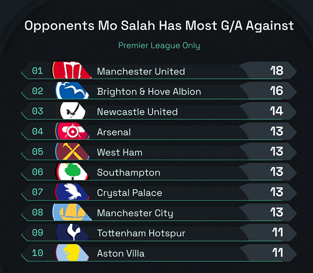Click the Brighton & Hove Albion crest
The height and width of the screenshot is (273, 313).
73,91
